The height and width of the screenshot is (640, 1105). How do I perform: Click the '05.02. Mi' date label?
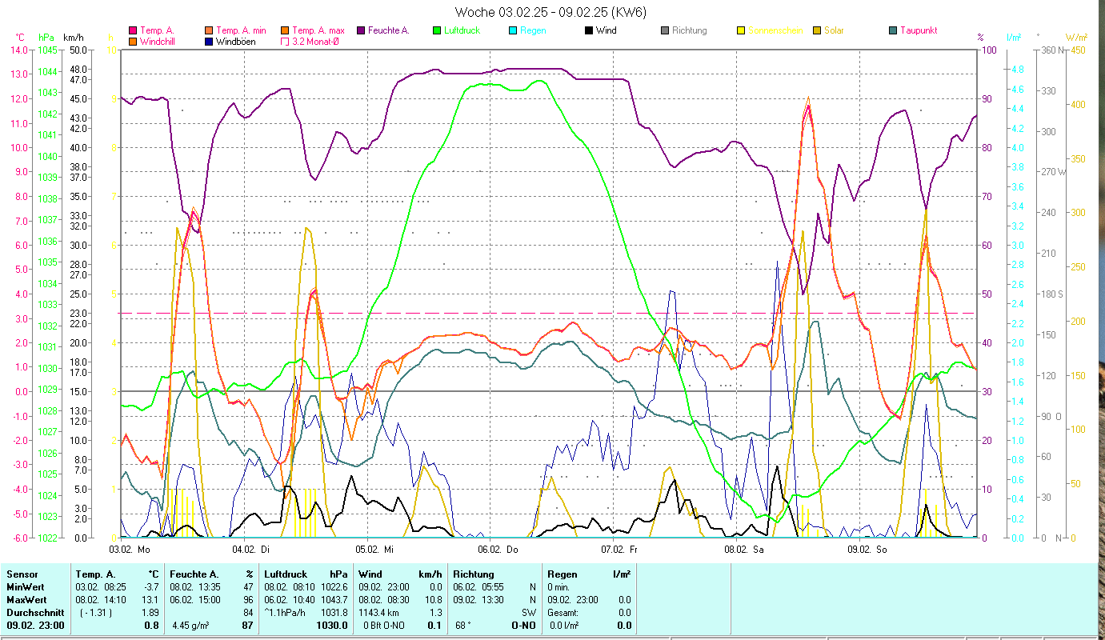(374, 550)
